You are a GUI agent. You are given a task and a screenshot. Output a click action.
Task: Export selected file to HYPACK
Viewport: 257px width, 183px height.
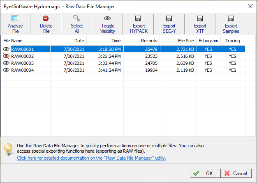[x=139, y=24]
